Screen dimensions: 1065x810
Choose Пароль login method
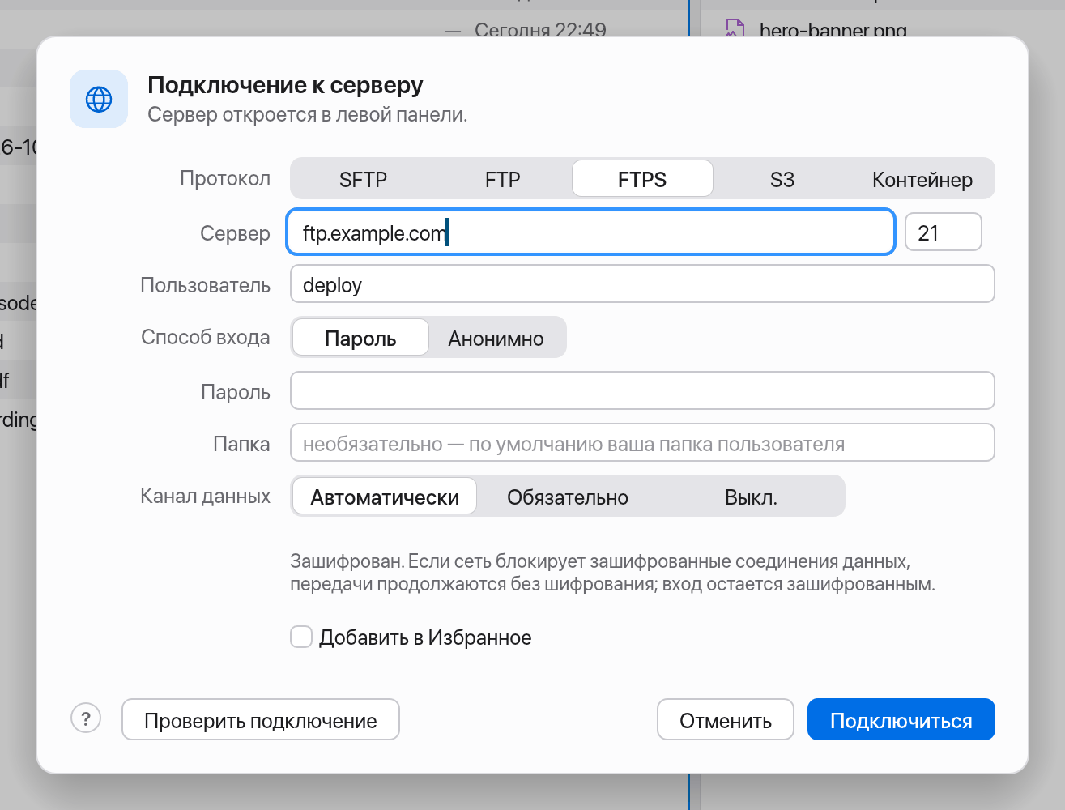(x=360, y=338)
